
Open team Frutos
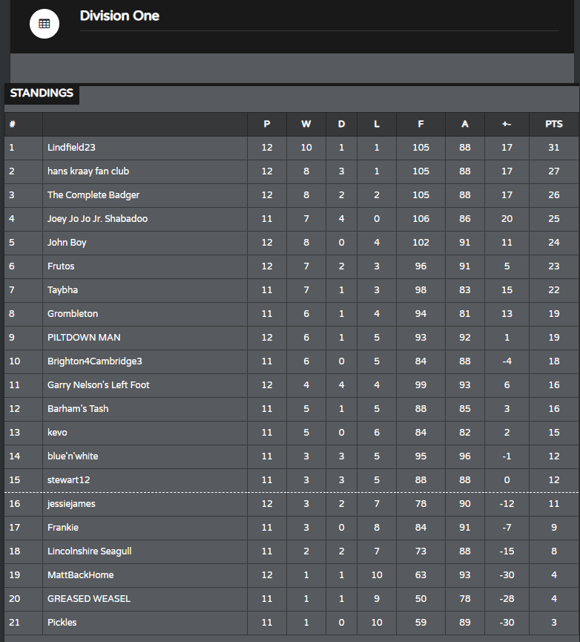coord(61,266)
